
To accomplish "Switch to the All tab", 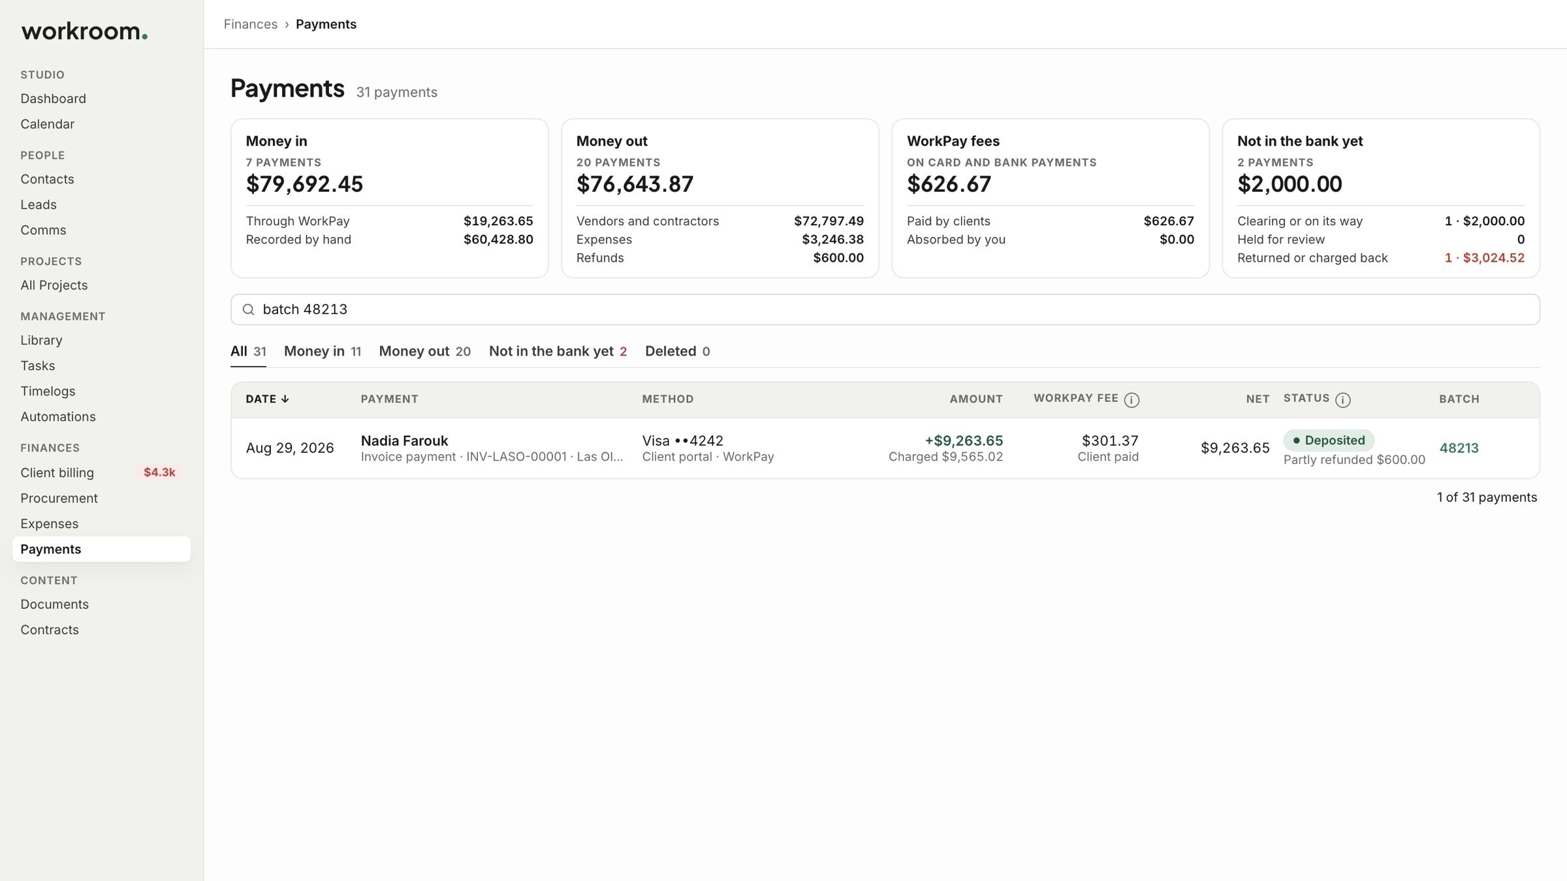I will click(248, 351).
